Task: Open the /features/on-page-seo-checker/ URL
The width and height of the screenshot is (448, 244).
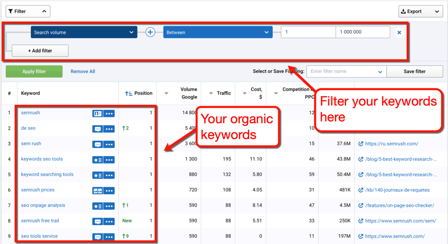Action: tap(400, 205)
